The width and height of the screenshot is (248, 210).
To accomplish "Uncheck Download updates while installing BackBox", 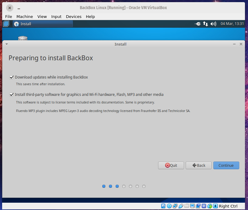I will click(12, 77).
